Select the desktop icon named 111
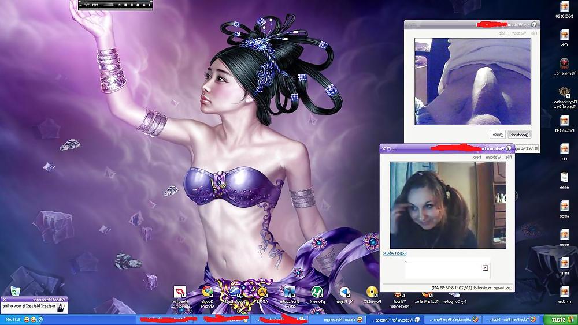Viewport: 578px width, 325px height. pyautogui.click(x=564, y=152)
